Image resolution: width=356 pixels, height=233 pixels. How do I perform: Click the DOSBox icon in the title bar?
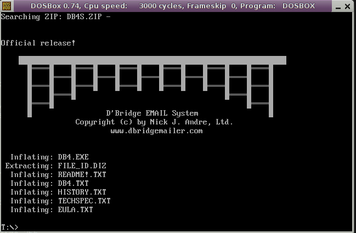click(x=7, y=6)
